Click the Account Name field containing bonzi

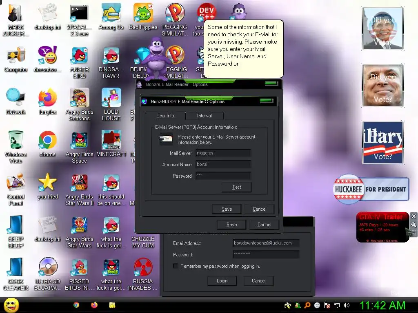[x=223, y=165]
